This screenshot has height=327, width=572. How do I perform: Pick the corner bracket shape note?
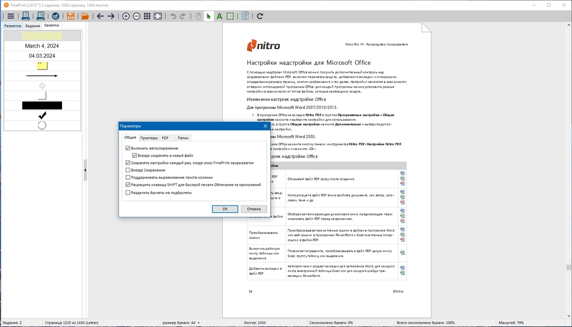42,96
